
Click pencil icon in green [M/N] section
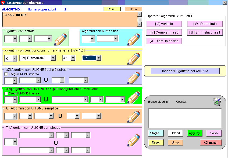pos(133,97)
